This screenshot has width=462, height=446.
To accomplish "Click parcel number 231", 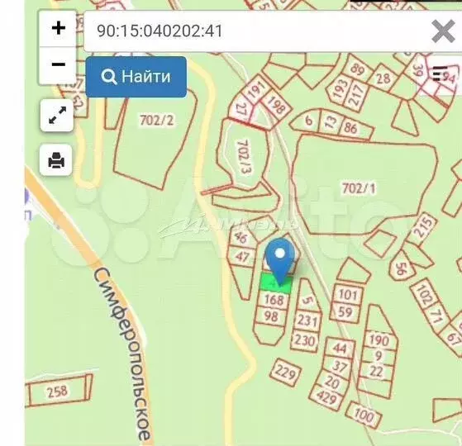I will point(307,320).
